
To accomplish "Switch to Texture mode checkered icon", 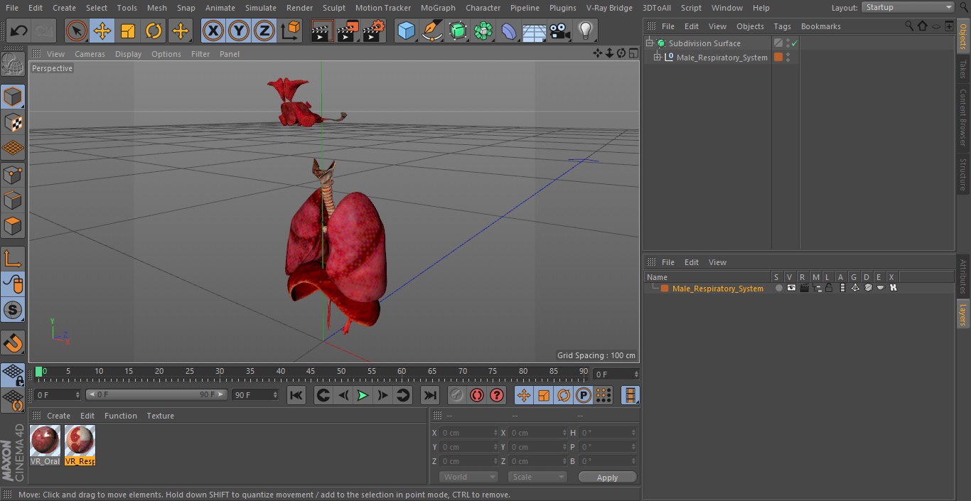I will click(13, 122).
